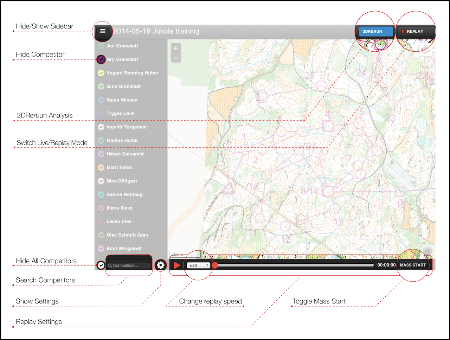Open the settings gear panel
This screenshot has height=340, width=450.
click(x=161, y=265)
